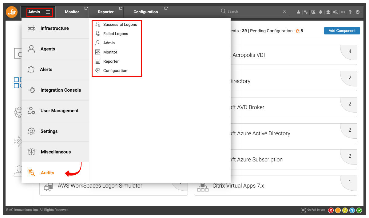Open the Admin hamburger menu
369x218 pixels.
pyautogui.click(x=48, y=12)
